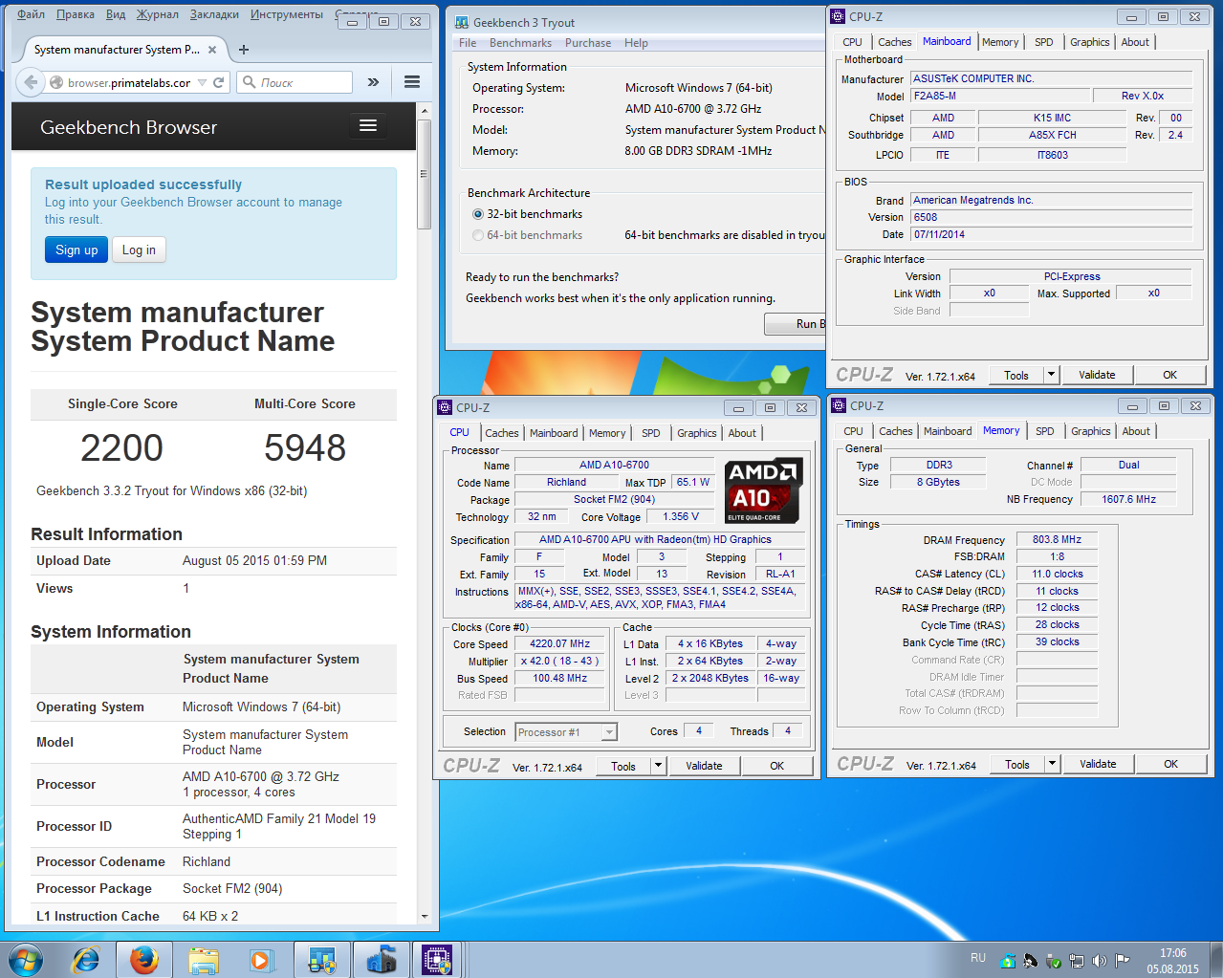Click OK in the CPU-Z CPU window
The height and width of the screenshot is (978, 1223).
tap(776, 766)
